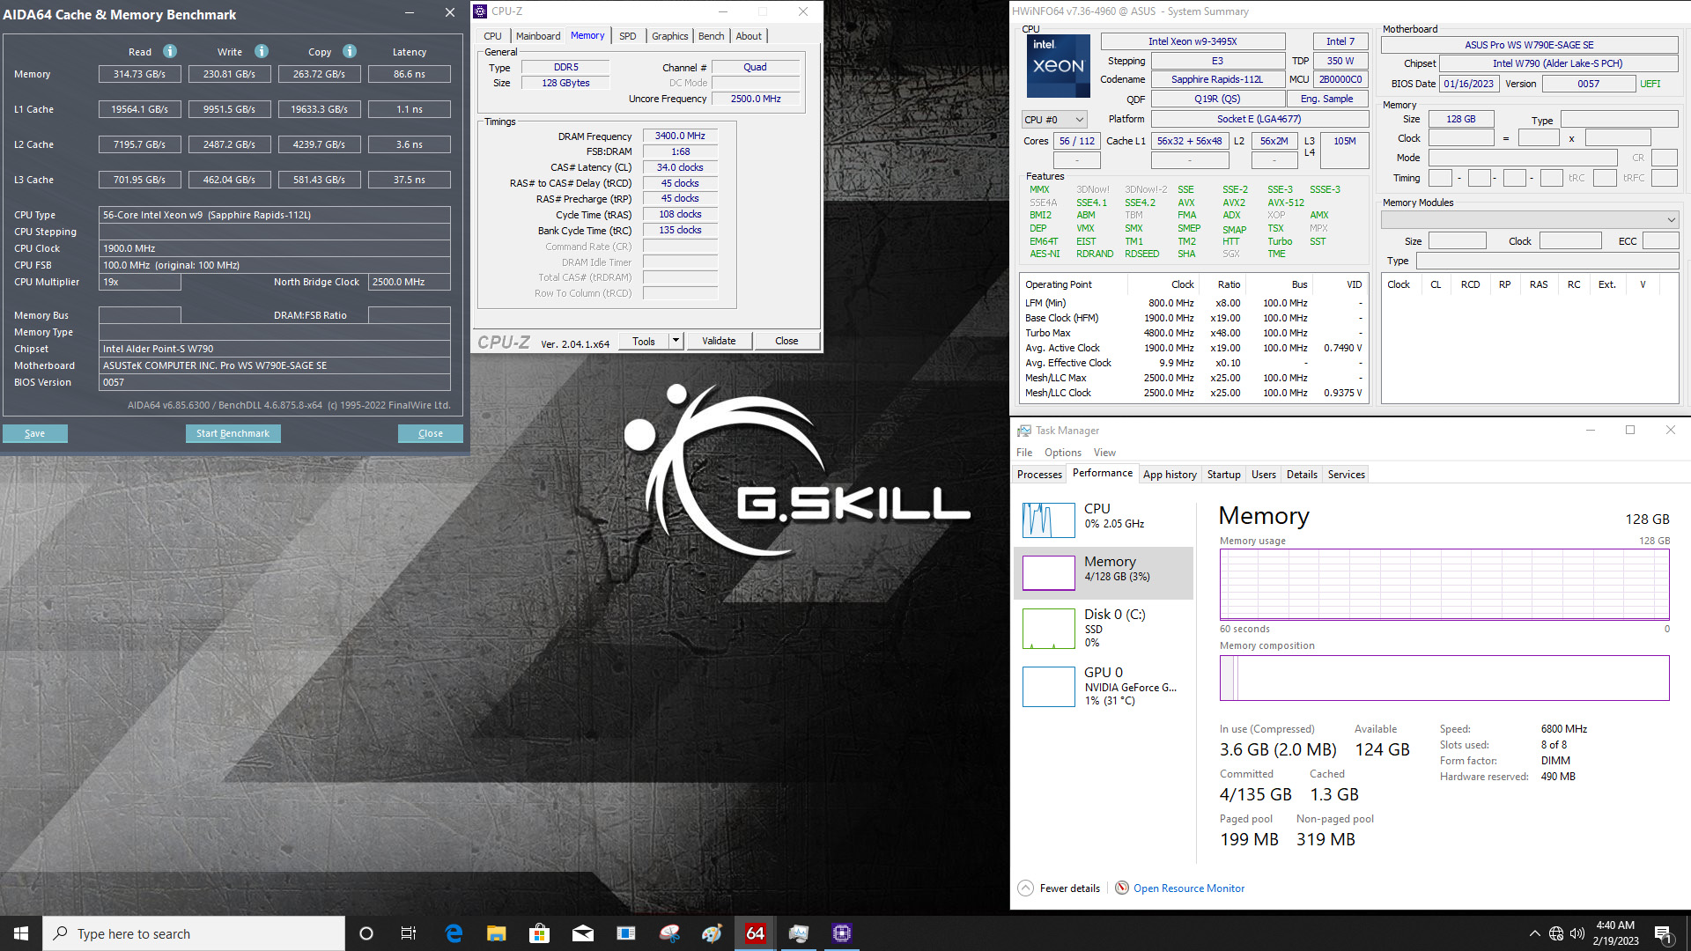1691x951 pixels.
Task: Click the Task Manager title icon
Action: tap(1023, 431)
